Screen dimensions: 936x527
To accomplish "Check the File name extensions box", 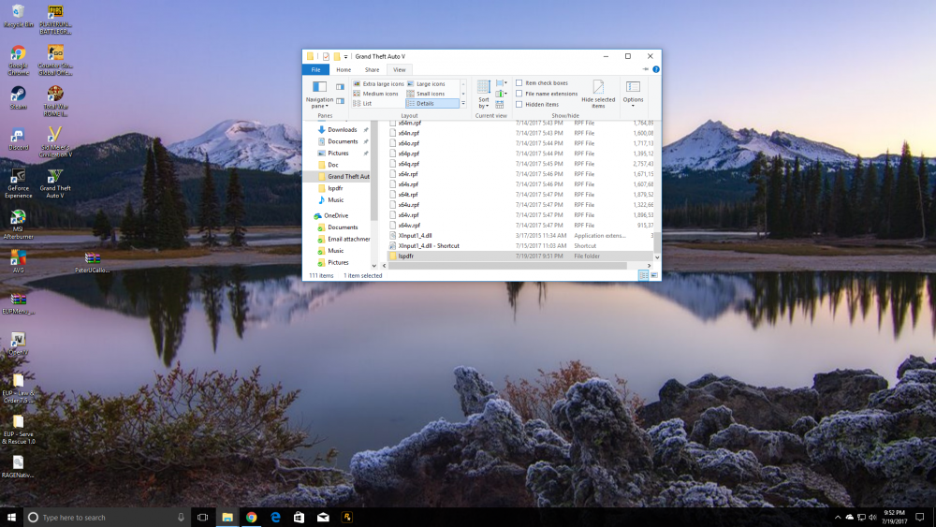I will click(519, 94).
